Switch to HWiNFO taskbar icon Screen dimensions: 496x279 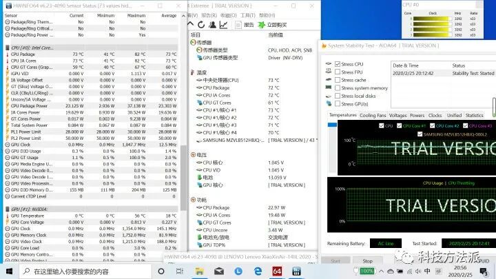click(x=296, y=271)
